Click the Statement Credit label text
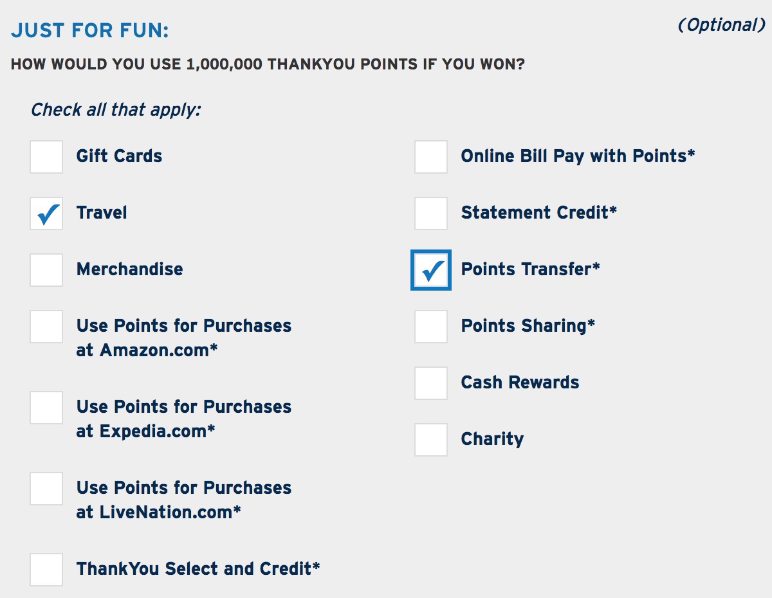Screen dimensions: 772x598 pyautogui.click(x=538, y=213)
